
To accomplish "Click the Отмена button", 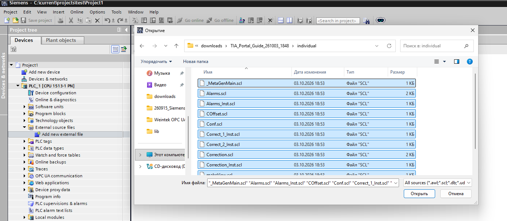I will tap(456, 194).
